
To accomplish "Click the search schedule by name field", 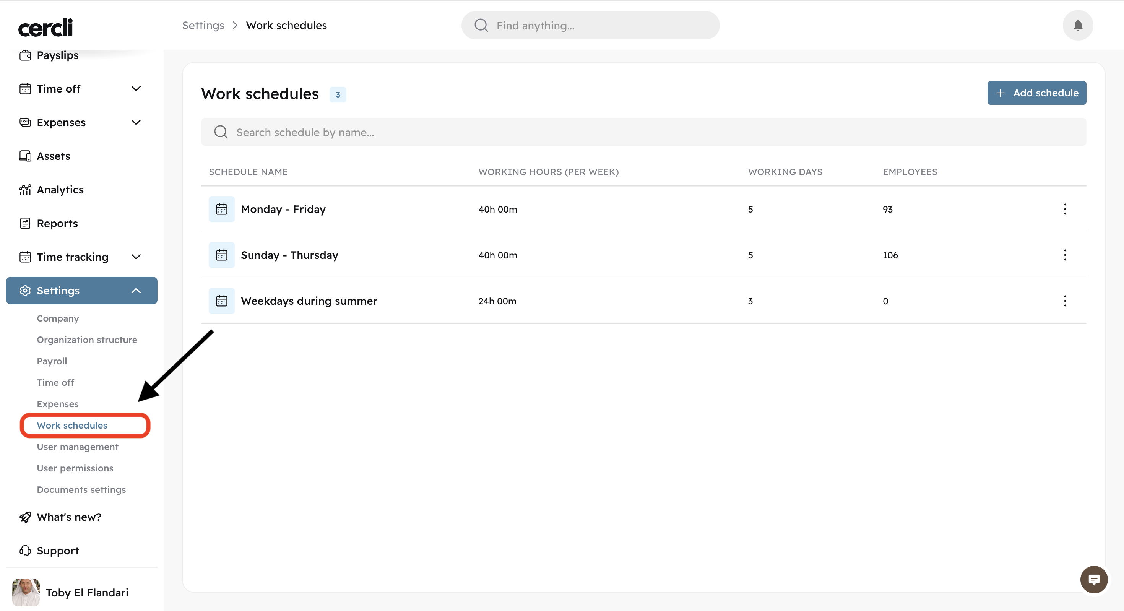I will (643, 132).
